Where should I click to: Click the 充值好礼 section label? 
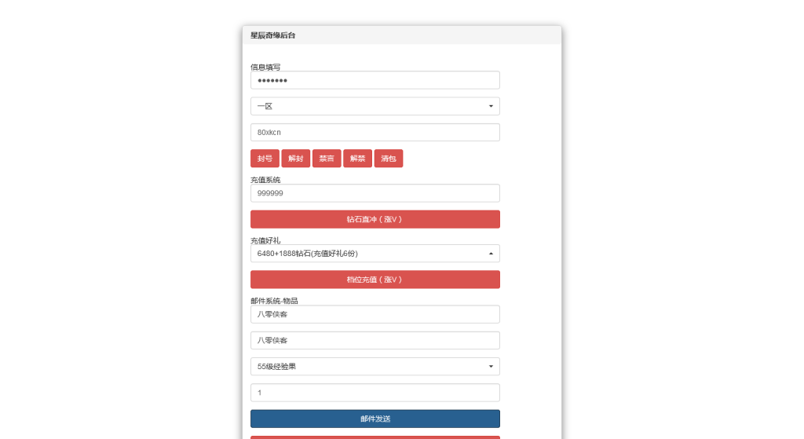tap(265, 240)
